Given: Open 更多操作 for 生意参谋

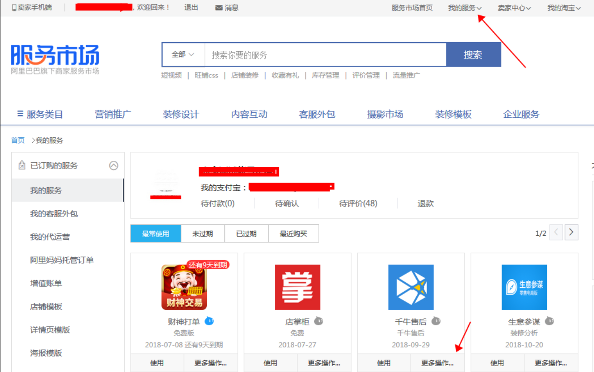Looking at the screenshot, I should [x=550, y=363].
